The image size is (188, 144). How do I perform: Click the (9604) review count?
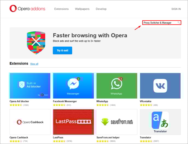click(113, 141)
